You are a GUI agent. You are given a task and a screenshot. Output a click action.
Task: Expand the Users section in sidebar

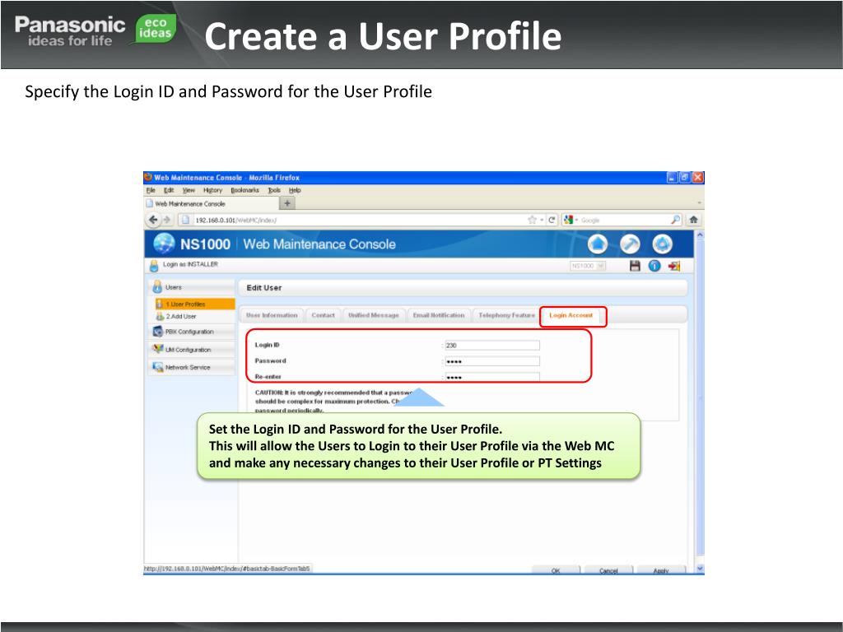point(192,287)
